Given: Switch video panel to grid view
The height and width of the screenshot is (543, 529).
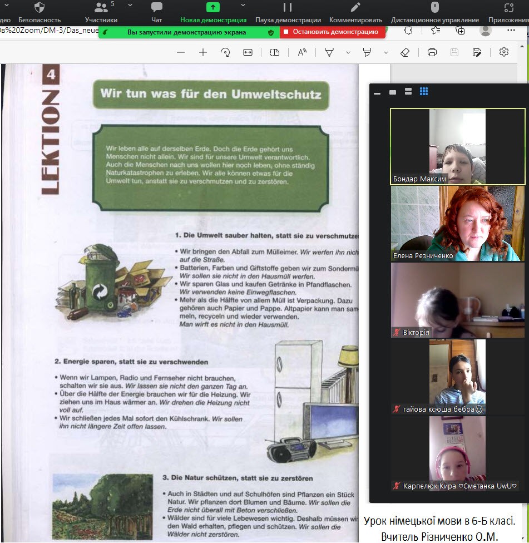Looking at the screenshot, I should point(424,92).
